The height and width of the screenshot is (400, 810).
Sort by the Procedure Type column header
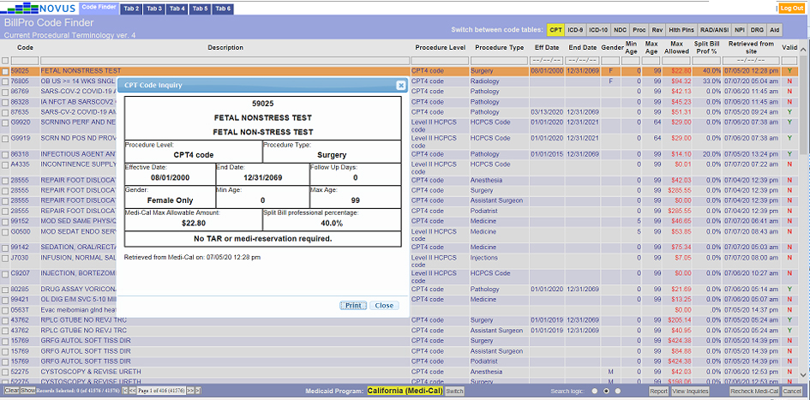click(499, 47)
